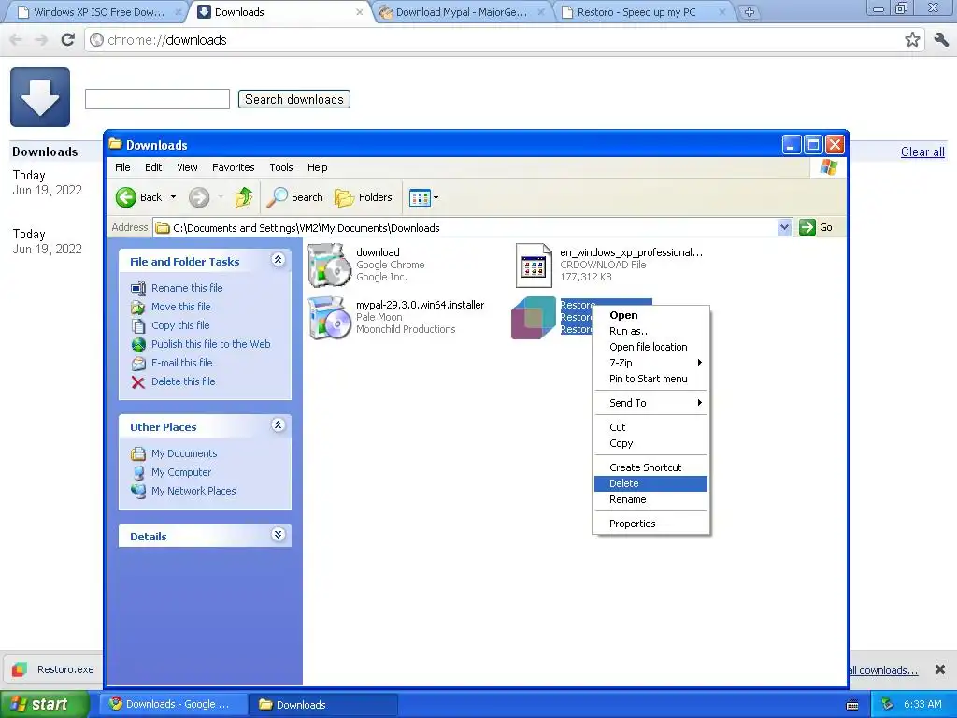The image size is (957, 718).
Task: Open a new Chrome tab with plus button
Action: (x=750, y=12)
